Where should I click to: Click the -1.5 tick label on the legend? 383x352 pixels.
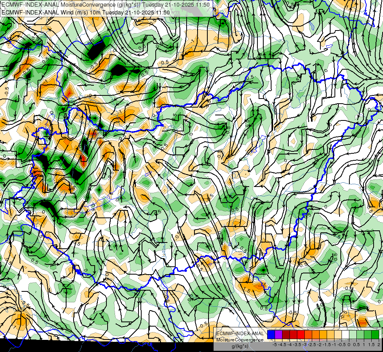point(327,345)
